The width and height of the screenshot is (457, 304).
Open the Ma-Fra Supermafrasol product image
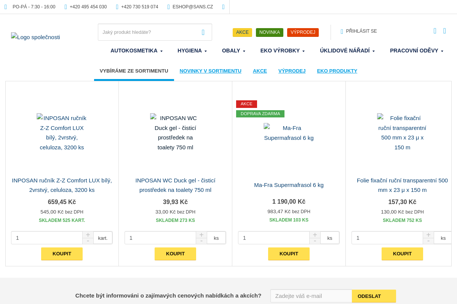(x=289, y=133)
